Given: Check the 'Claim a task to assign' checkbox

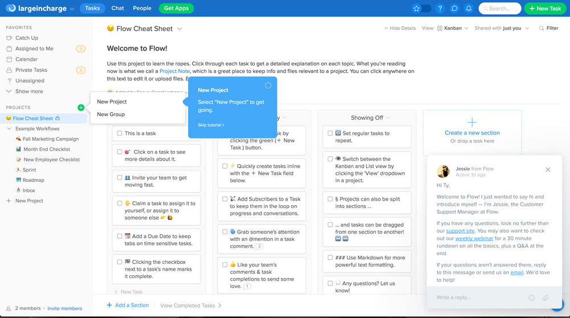Looking at the screenshot, I should click(x=120, y=203).
